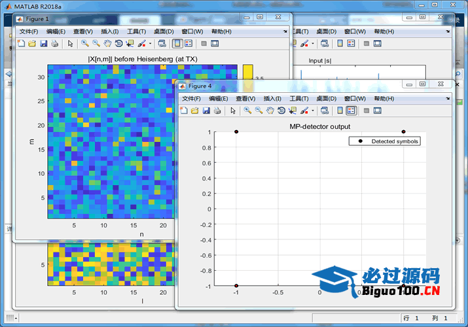Open 窗口(W) menu in background figure window
This screenshot has height=327, width=468.
click(x=355, y=31)
